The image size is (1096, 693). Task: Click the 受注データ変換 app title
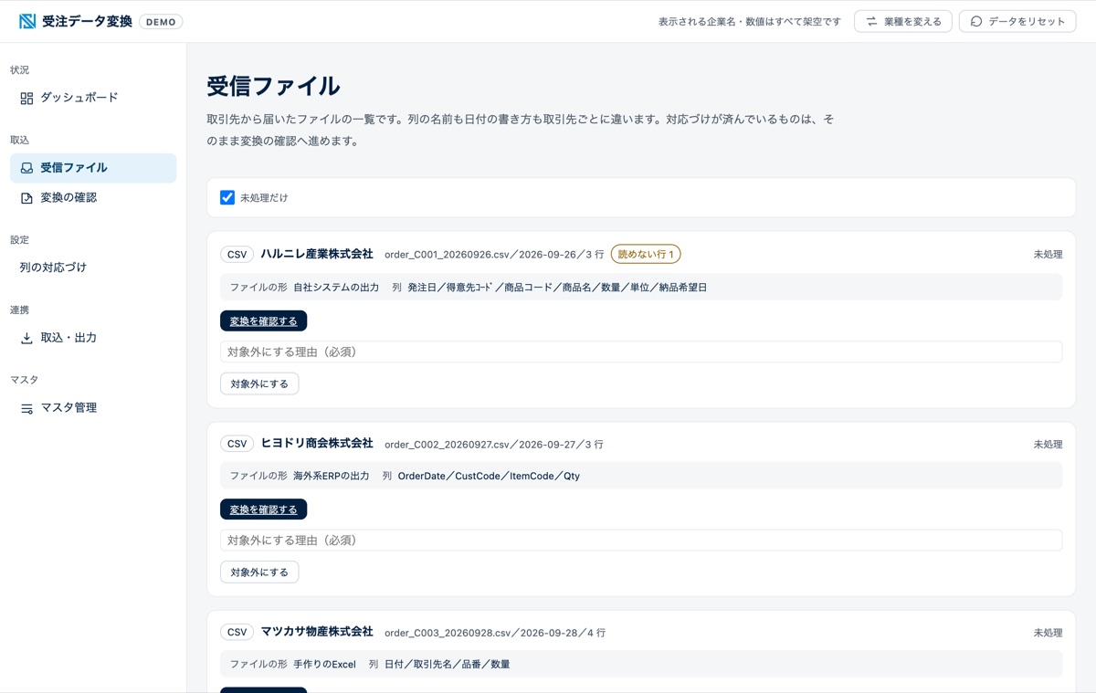coord(87,21)
